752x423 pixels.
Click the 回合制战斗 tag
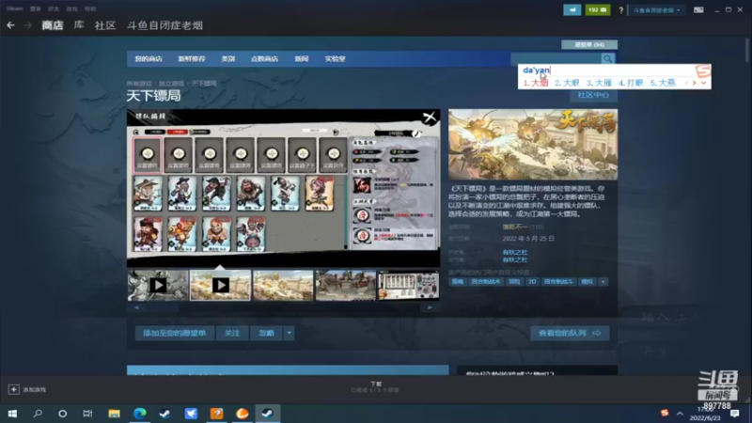pos(558,281)
